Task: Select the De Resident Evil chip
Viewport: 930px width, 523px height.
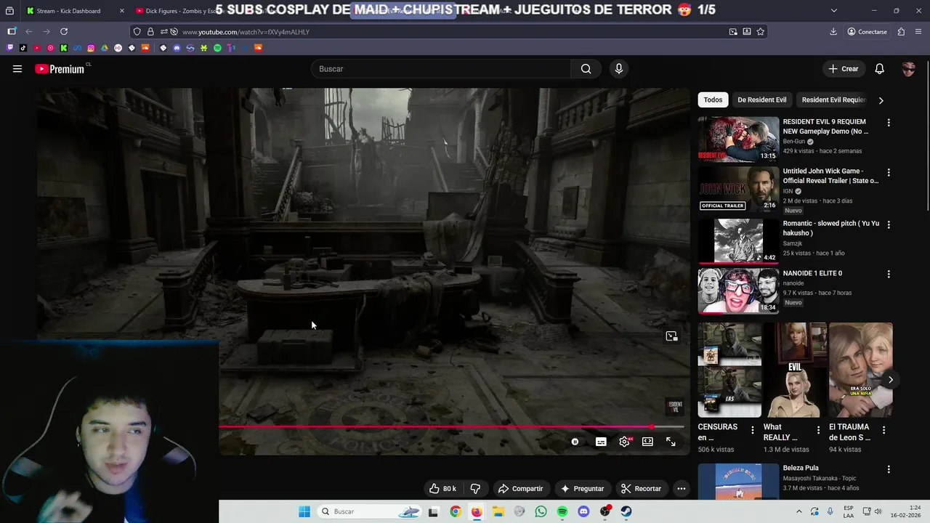Action: 761,100
